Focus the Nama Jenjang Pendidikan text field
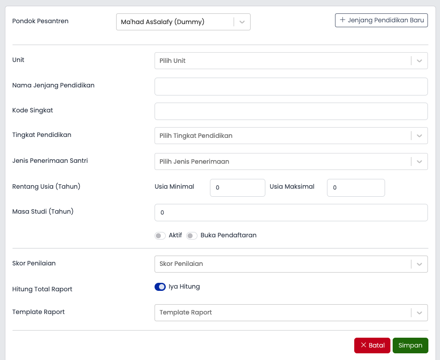 point(291,87)
